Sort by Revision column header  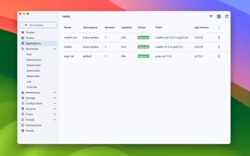[110, 27]
